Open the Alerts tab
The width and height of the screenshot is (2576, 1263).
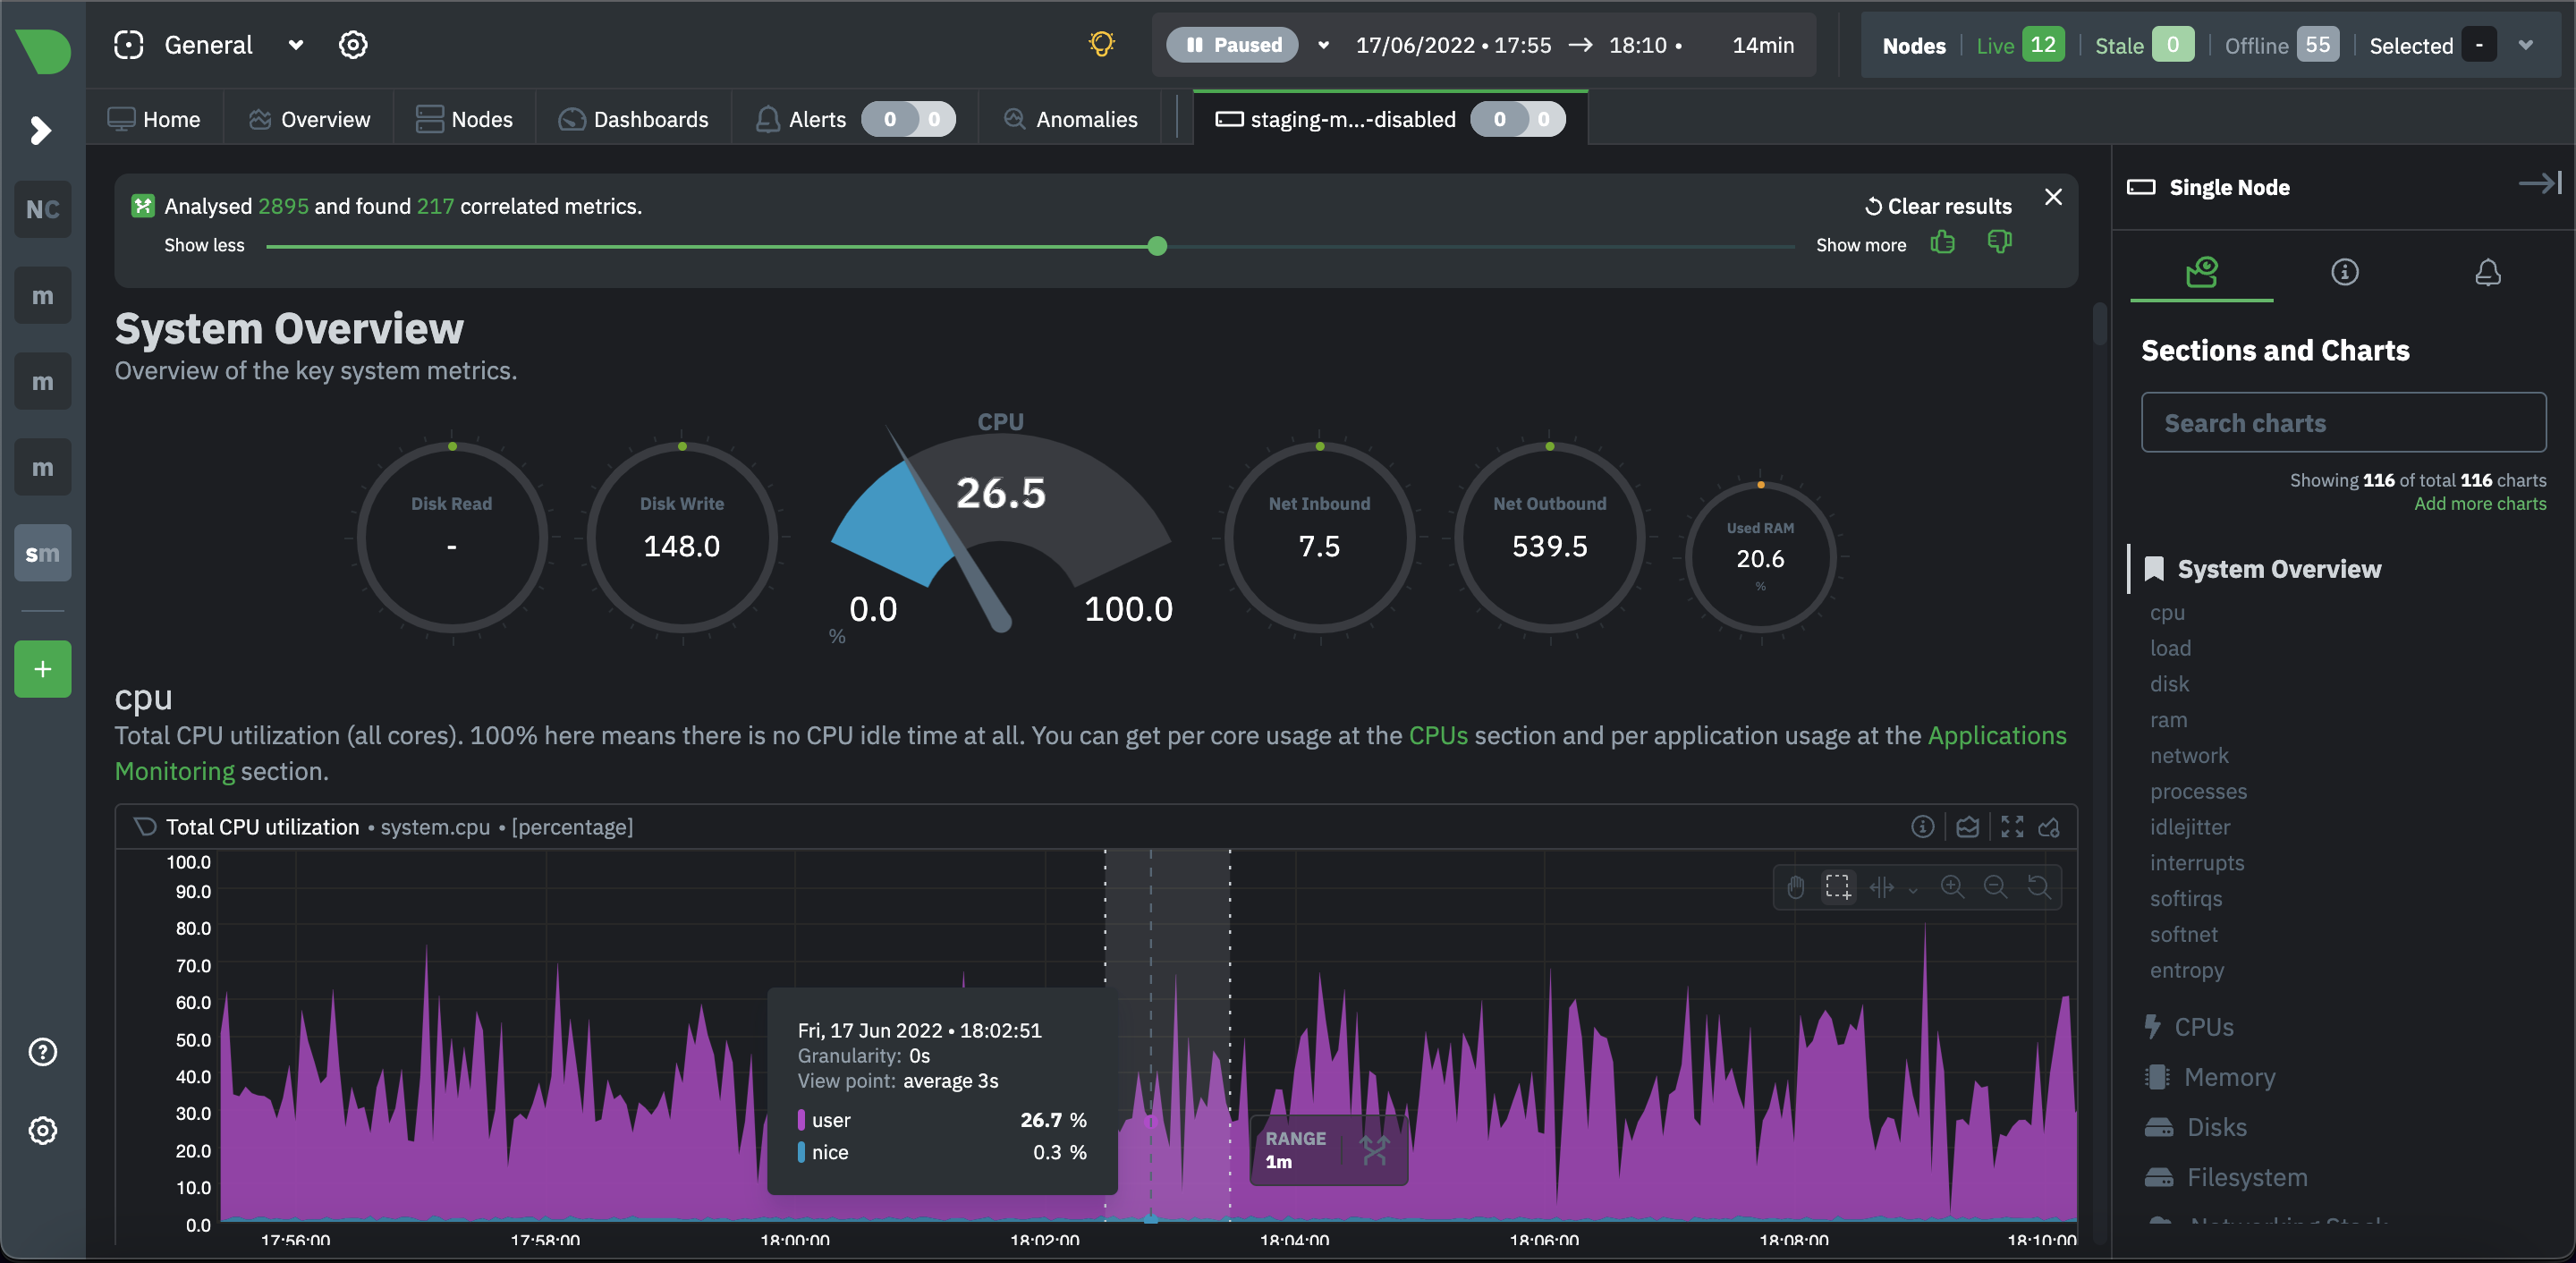[854, 119]
